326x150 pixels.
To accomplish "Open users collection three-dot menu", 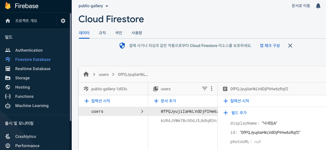I will [211, 89].
